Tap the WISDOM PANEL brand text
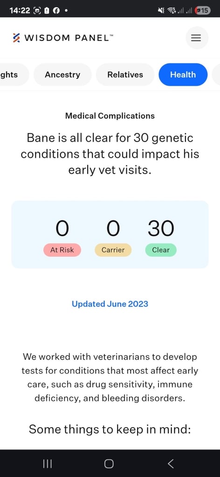The height and width of the screenshot is (477, 220). [69, 38]
